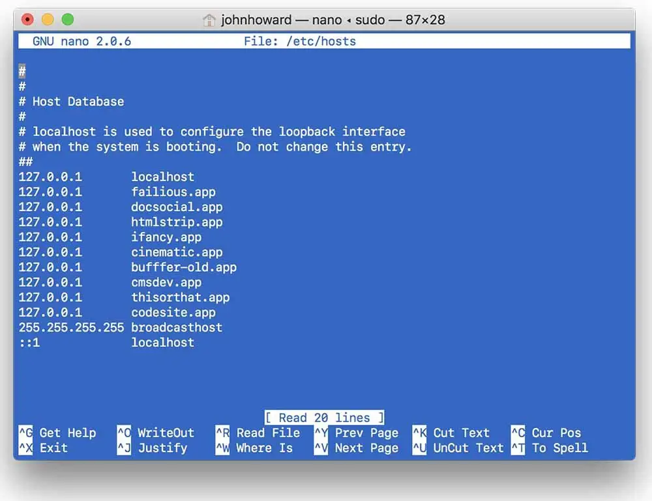This screenshot has height=501, width=652.
Task: Click the '^U UnCut Text' shortcut
Action: tap(458, 448)
